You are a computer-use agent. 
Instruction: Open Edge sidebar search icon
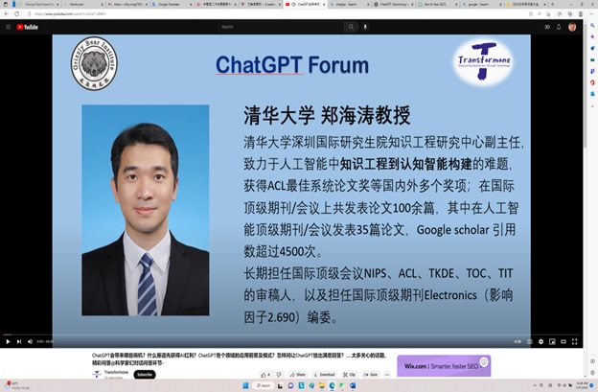(x=592, y=25)
